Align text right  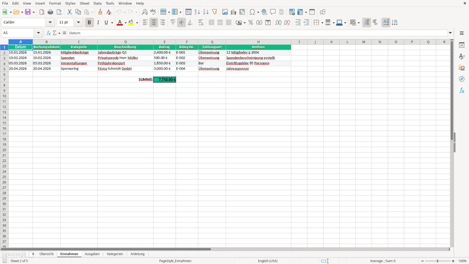[x=162, y=23]
